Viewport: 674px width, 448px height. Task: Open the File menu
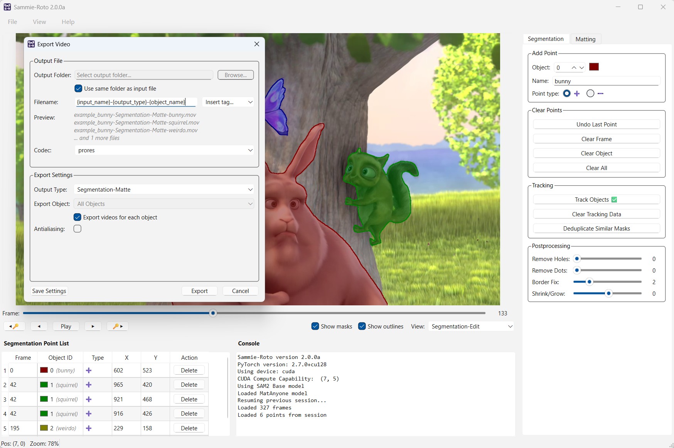12,22
